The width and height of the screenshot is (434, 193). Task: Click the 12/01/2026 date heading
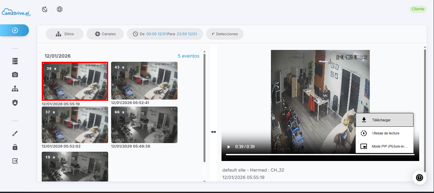point(58,56)
